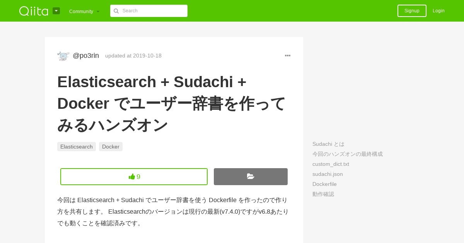Click the Login link
The image size is (464, 243).
(438, 11)
